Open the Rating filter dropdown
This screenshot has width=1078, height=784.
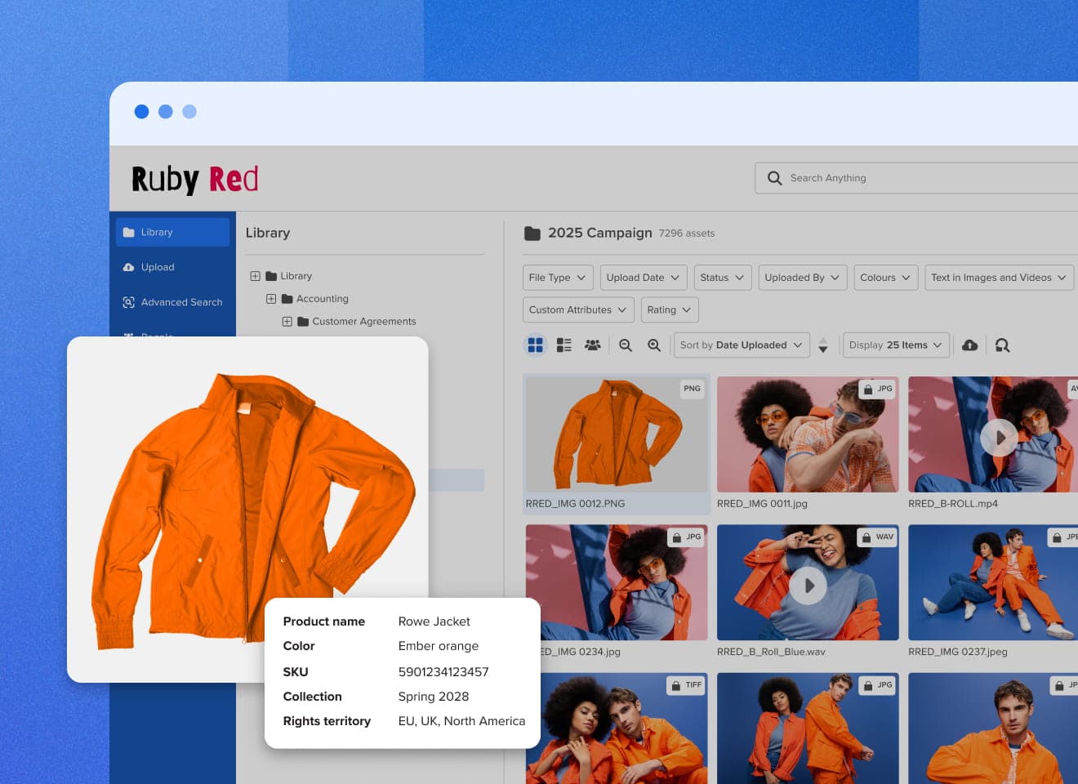tap(670, 310)
